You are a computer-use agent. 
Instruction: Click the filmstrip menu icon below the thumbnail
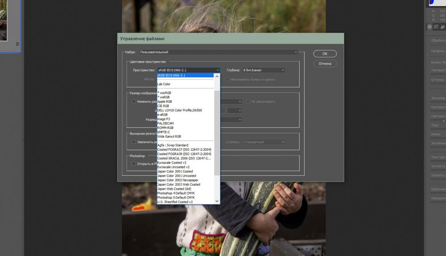point(17,44)
